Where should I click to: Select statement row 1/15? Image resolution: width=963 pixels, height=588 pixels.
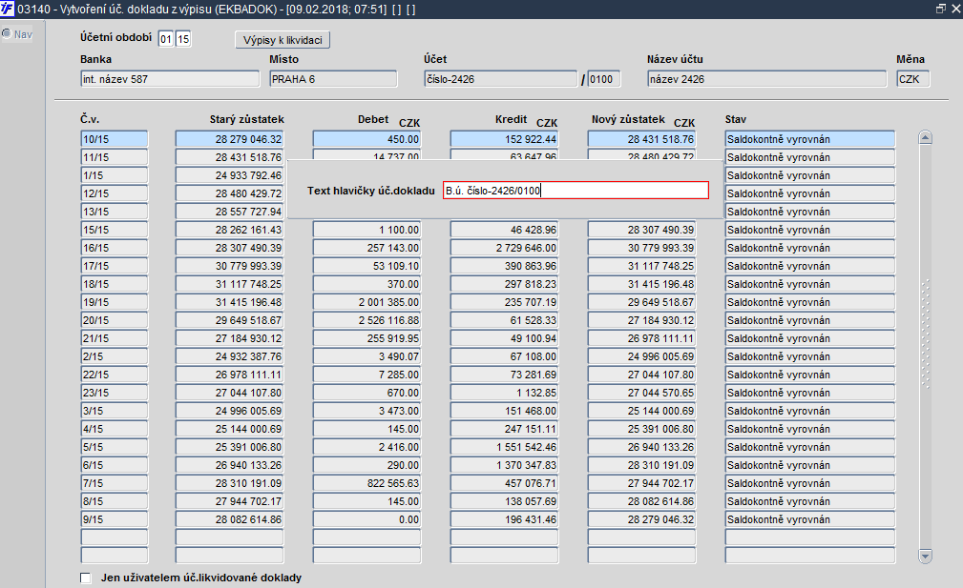pyautogui.click(x=115, y=175)
